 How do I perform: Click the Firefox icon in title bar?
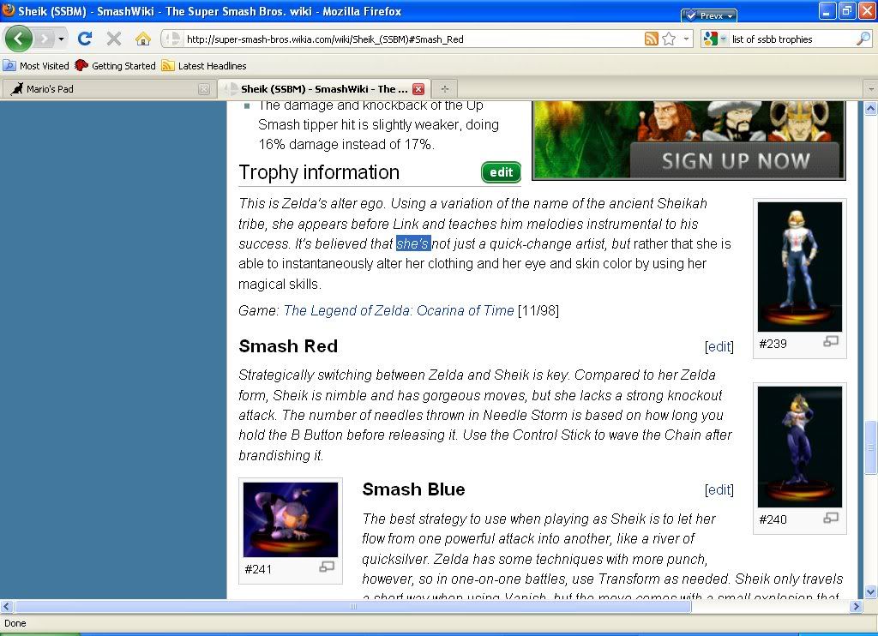point(8,10)
